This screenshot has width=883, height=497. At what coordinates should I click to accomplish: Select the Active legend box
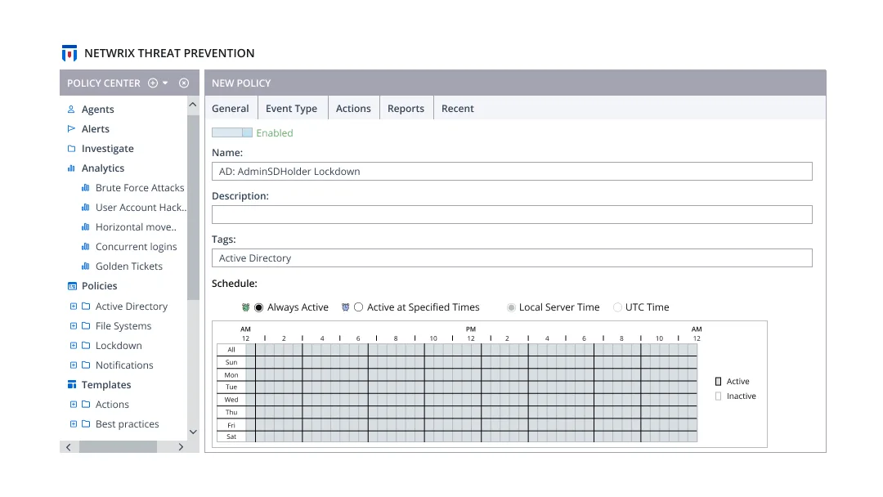pyautogui.click(x=718, y=382)
